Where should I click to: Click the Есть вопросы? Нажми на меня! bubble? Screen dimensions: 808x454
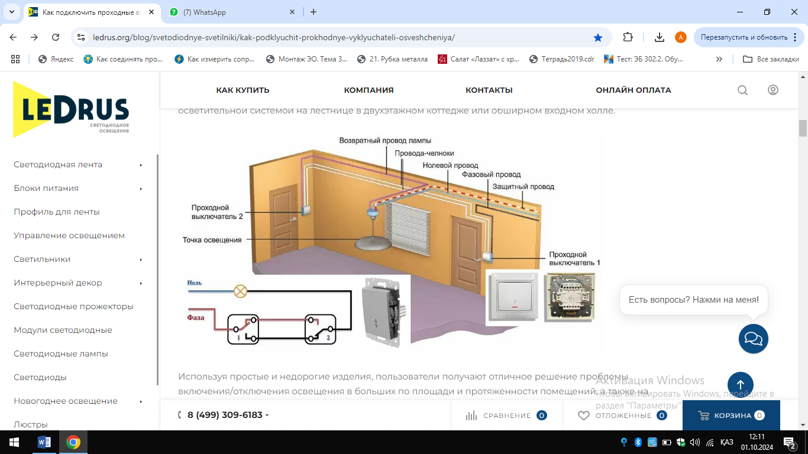[x=694, y=300]
